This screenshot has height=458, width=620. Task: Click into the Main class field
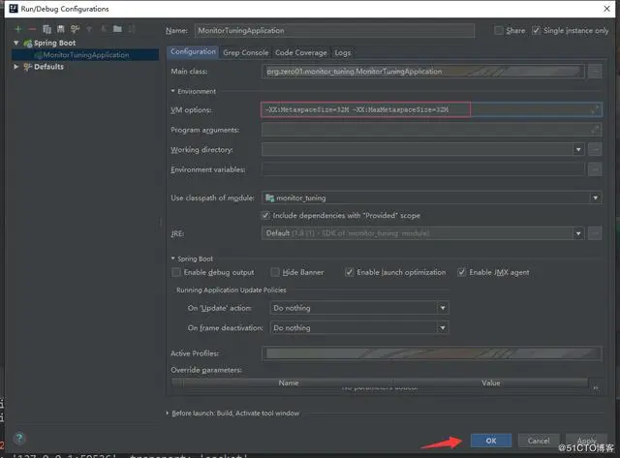(x=422, y=72)
